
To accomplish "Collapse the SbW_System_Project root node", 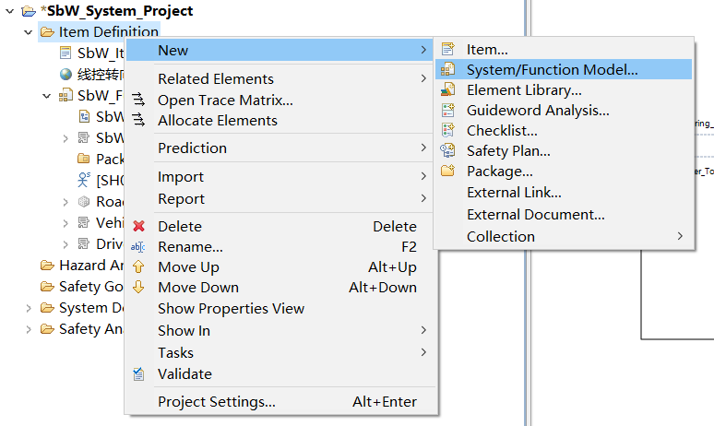I will [9, 11].
